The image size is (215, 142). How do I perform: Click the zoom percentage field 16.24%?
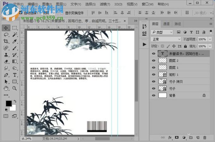26,139
